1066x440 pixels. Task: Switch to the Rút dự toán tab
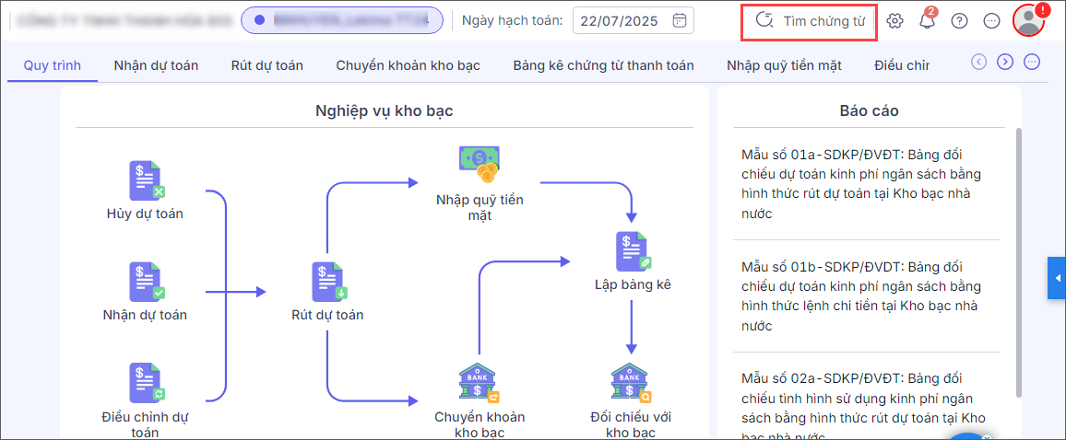click(267, 66)
